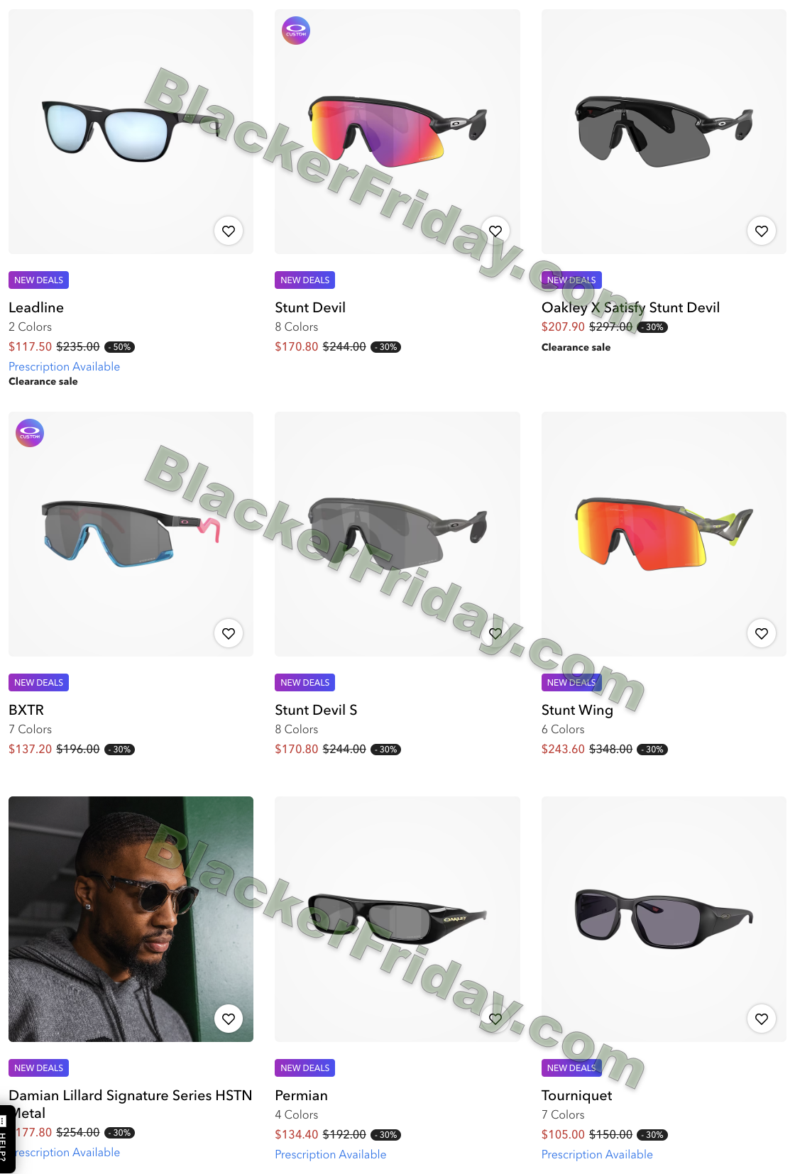Viewport: 795px width, 1174px height.
Task: Open the Help side tab
Action: tap(7, 1139)
